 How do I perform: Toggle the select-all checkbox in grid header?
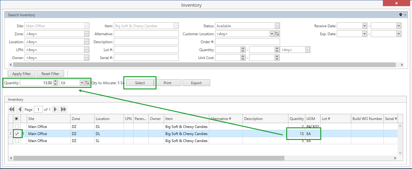(x=17, y=119)
